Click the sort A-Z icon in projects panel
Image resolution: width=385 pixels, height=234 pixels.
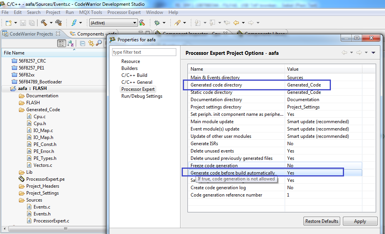(x=71, y=43)
